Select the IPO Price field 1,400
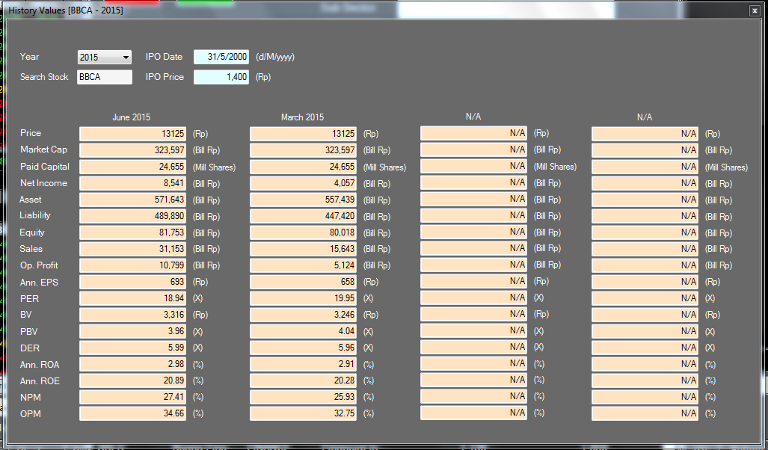The height and width of the screenshot is (450, 768). coord(221,77)
